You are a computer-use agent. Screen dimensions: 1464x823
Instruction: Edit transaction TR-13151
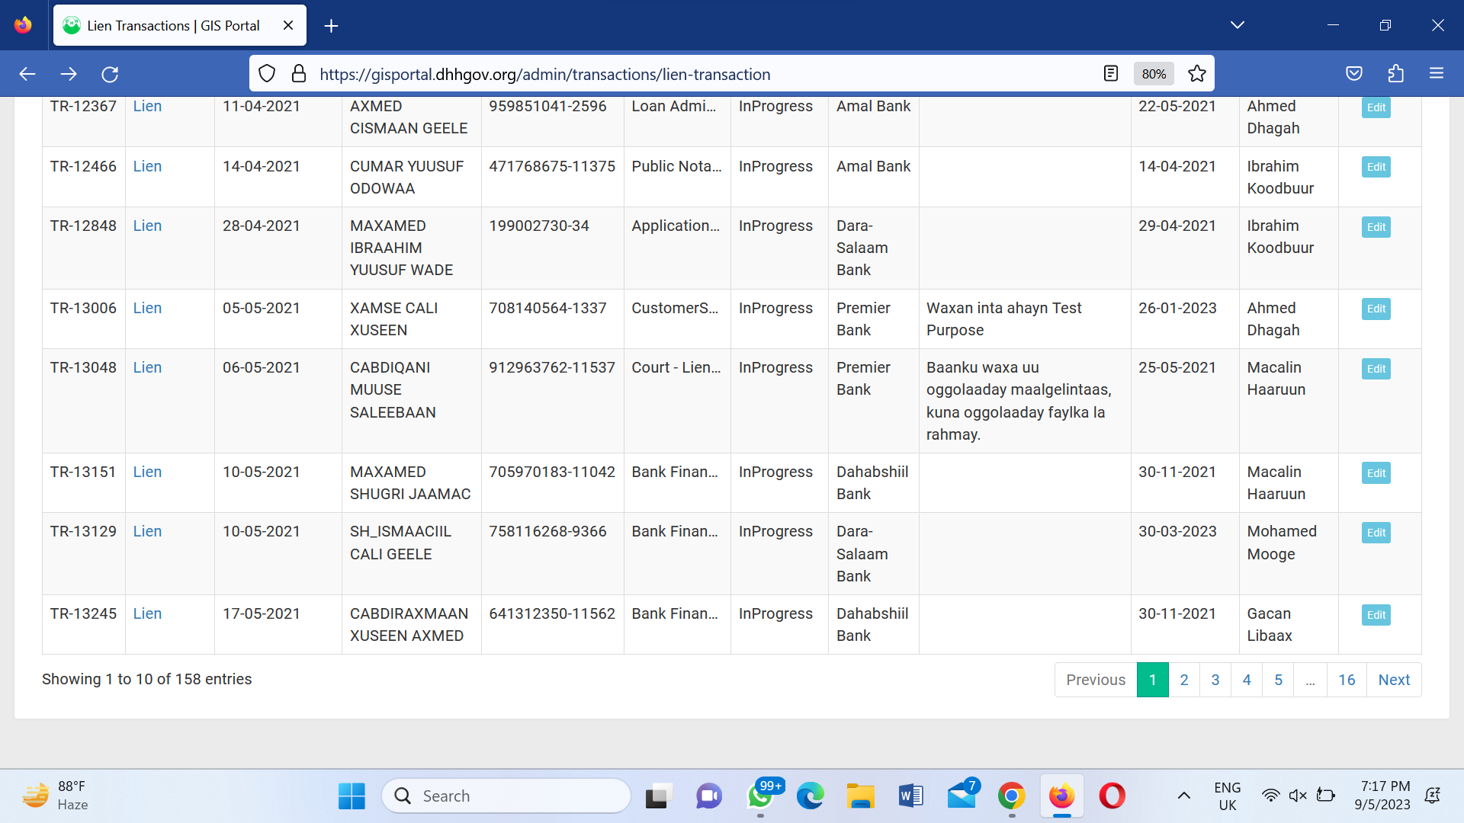[1376, 473]
